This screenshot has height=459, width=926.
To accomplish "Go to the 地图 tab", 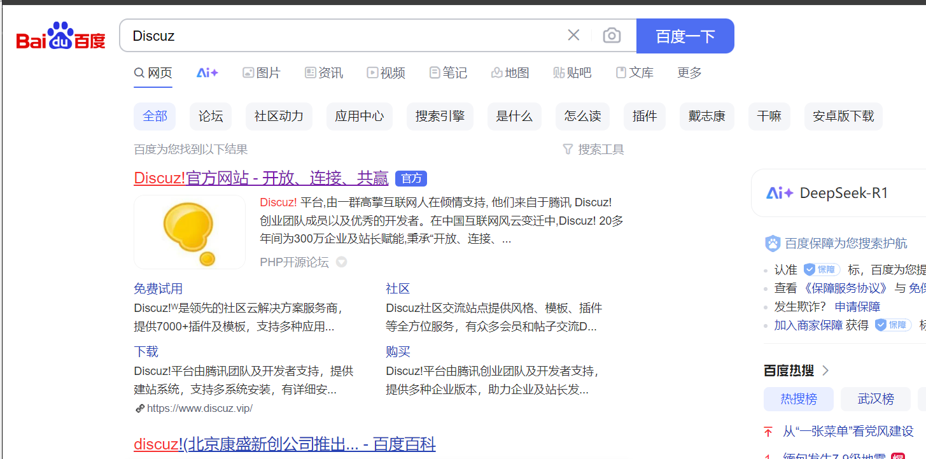I will click(x=510, y=73).
